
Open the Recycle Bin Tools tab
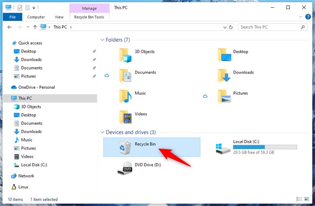[x=89, y=17]
